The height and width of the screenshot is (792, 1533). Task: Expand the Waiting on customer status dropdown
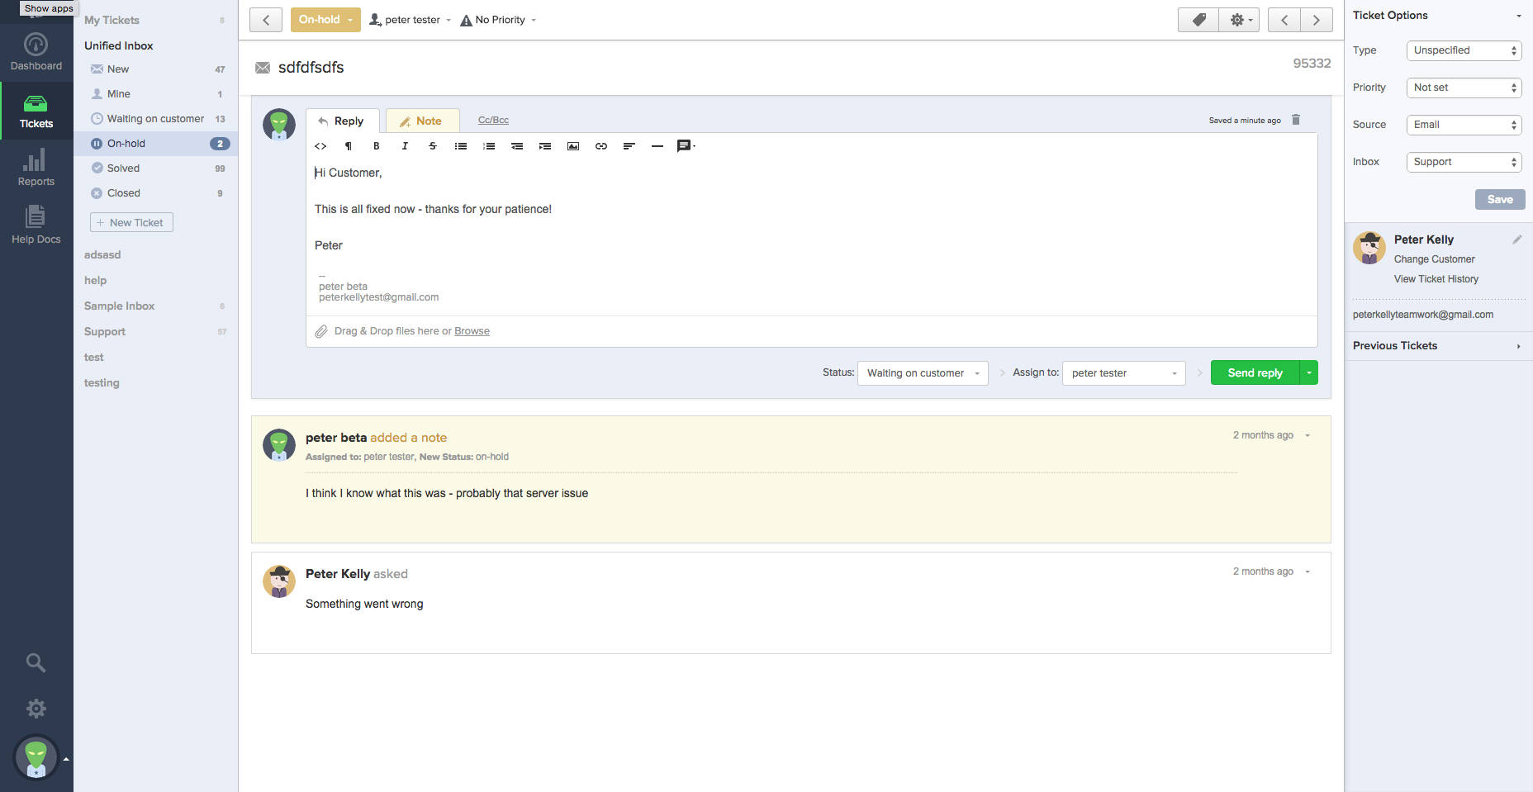923,373
